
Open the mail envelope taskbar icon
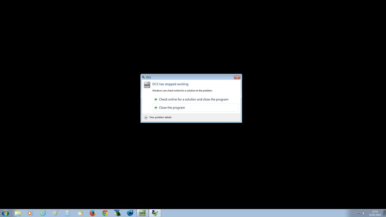pyautogui.click(x=80, y=213)
